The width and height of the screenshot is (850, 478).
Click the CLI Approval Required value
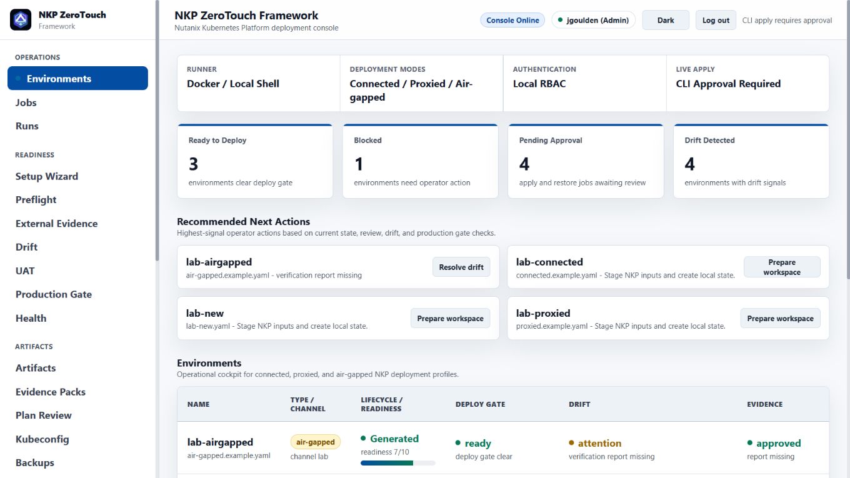(728, 84)
